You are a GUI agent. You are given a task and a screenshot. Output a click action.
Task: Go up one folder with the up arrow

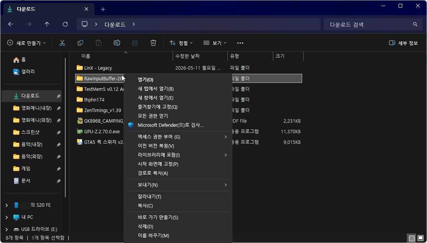(47, 24)
